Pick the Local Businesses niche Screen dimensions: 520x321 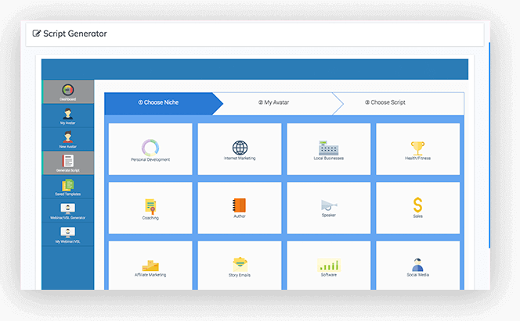click(x=328, y=149)
